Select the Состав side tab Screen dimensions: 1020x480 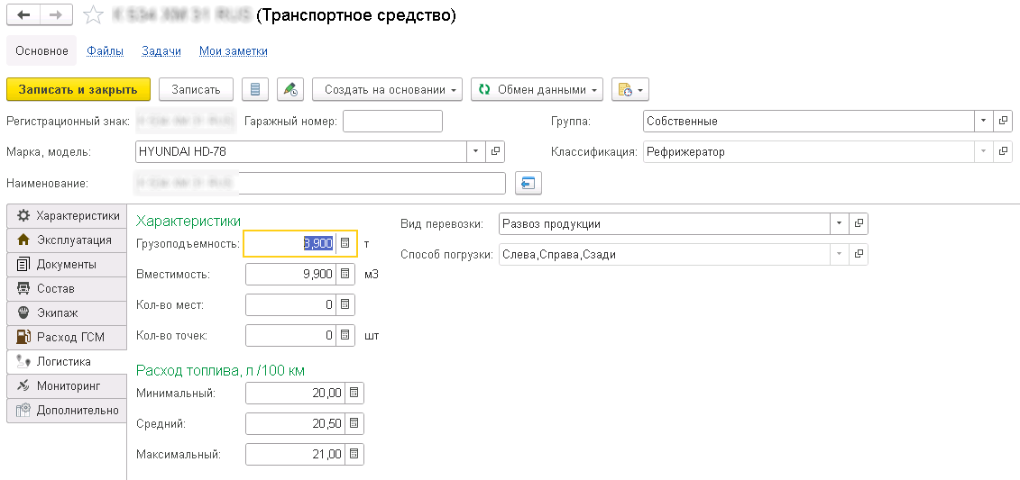(x=67, y=288)
